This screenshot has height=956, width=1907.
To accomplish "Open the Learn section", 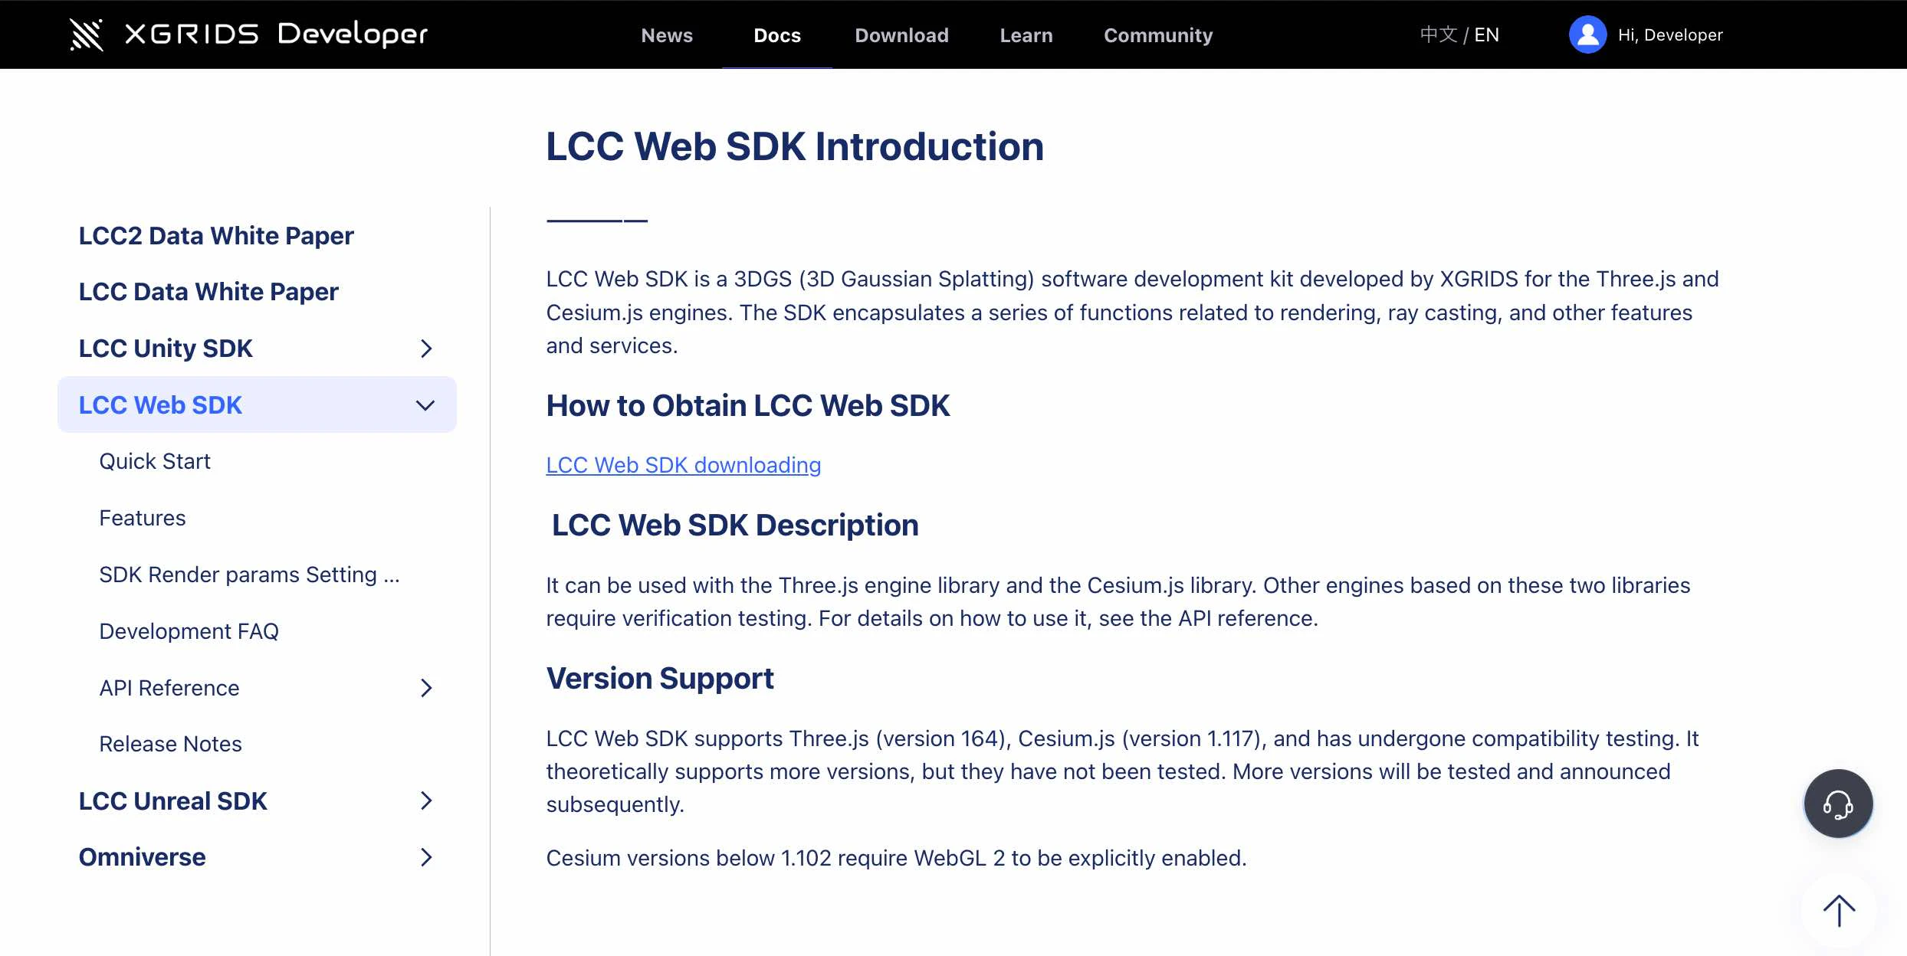I will pyautogui.click(x=1026, y=35).
